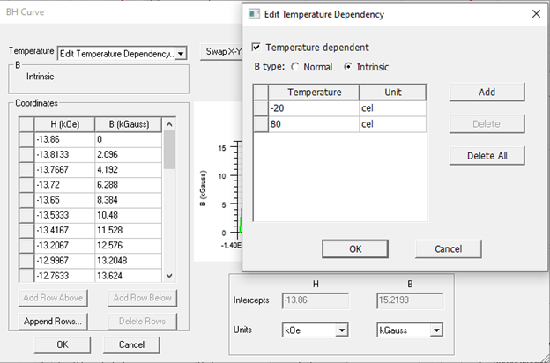
Task: Select the row header for temperature 80
Action: [261, 124]
